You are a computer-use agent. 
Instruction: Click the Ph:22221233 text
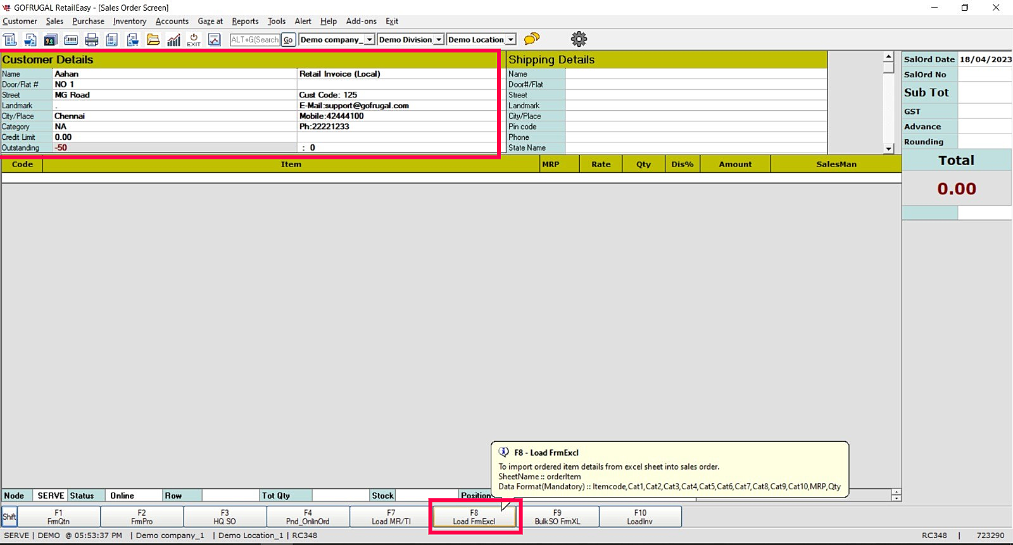(324, 127)
